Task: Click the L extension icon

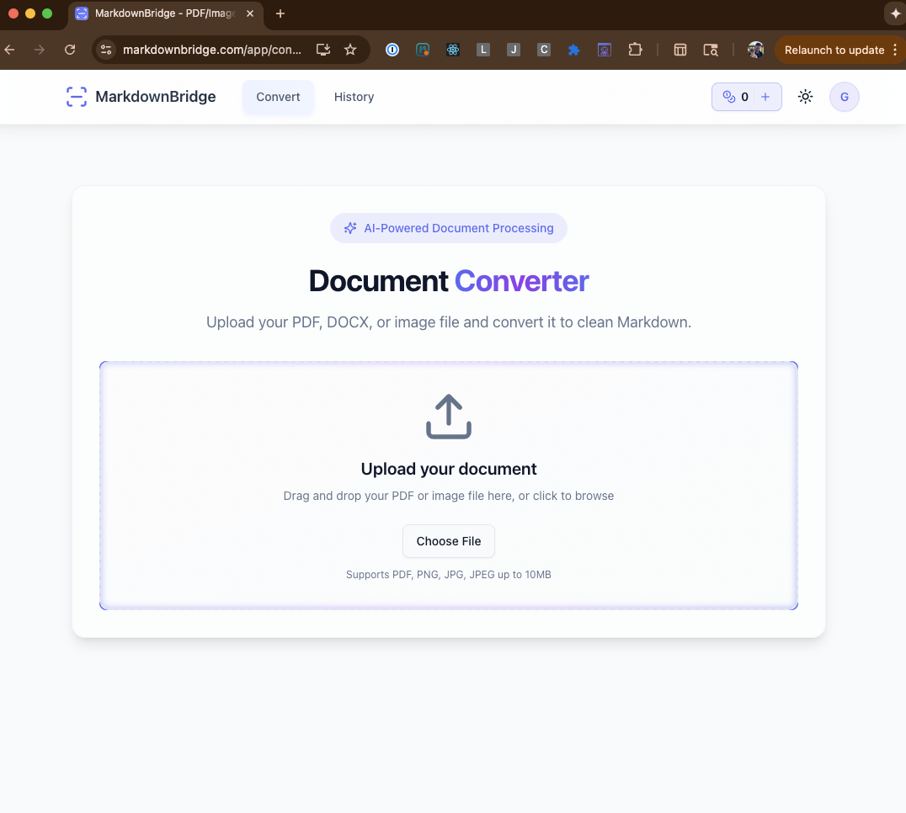Action: [483, 50]
